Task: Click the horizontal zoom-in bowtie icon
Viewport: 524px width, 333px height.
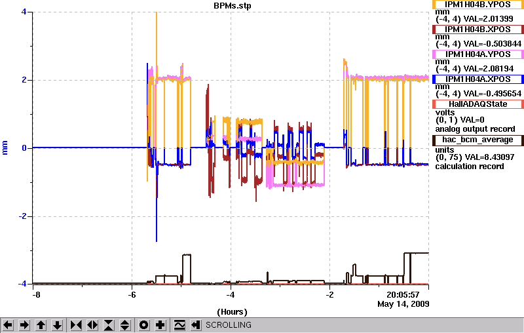Action: tap(76, 325)
